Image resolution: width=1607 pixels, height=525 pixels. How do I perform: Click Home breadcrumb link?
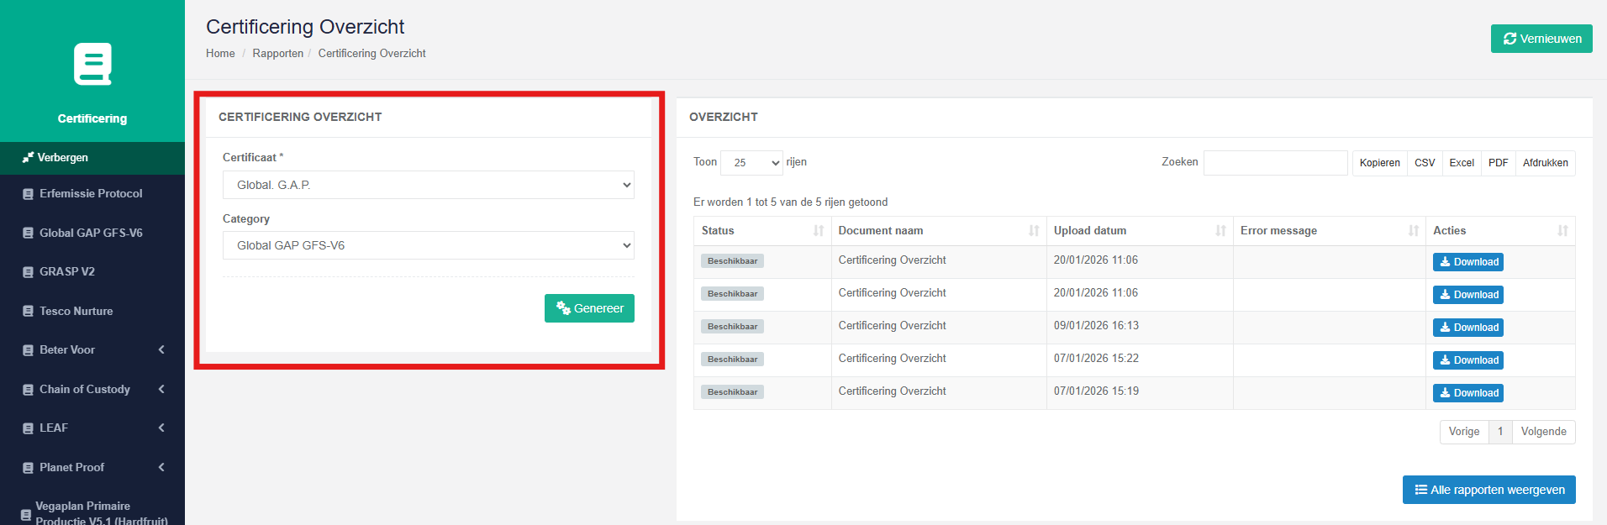[x=220, y=53]
